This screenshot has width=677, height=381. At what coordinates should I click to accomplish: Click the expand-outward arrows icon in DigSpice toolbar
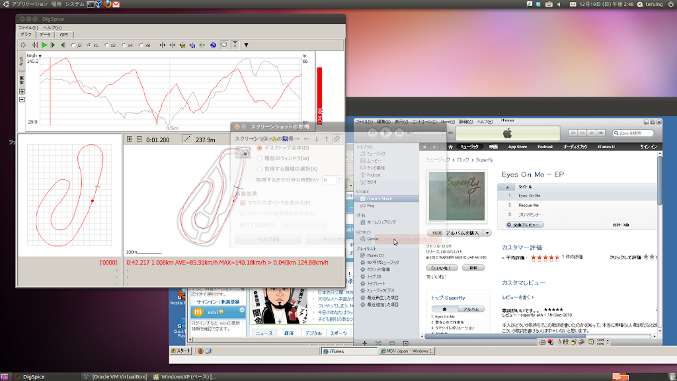[x=163, y=45]
